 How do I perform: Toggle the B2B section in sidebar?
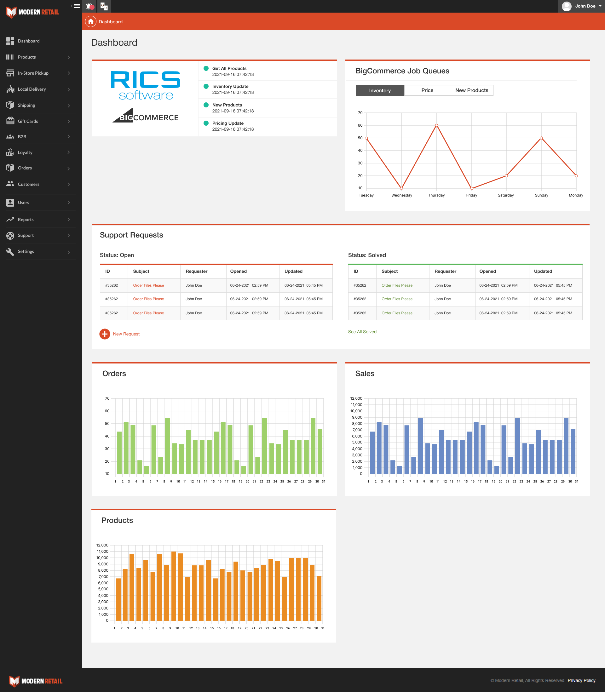(39, 136)
